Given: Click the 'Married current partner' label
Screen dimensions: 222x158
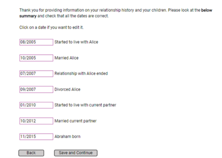Looking at the screenshot, I should coord(76,121).
